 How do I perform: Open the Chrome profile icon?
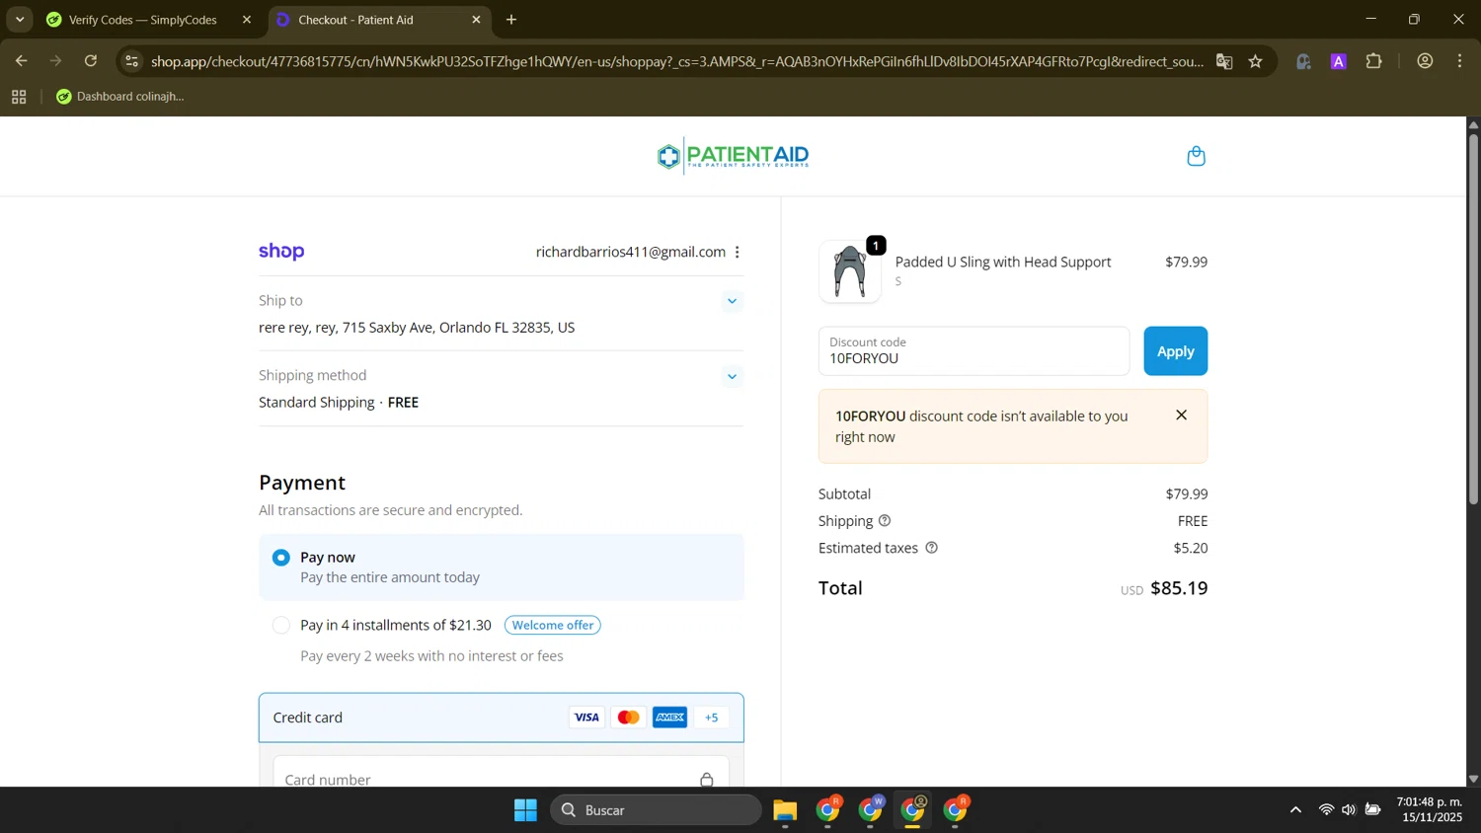tap(1425, 61)
